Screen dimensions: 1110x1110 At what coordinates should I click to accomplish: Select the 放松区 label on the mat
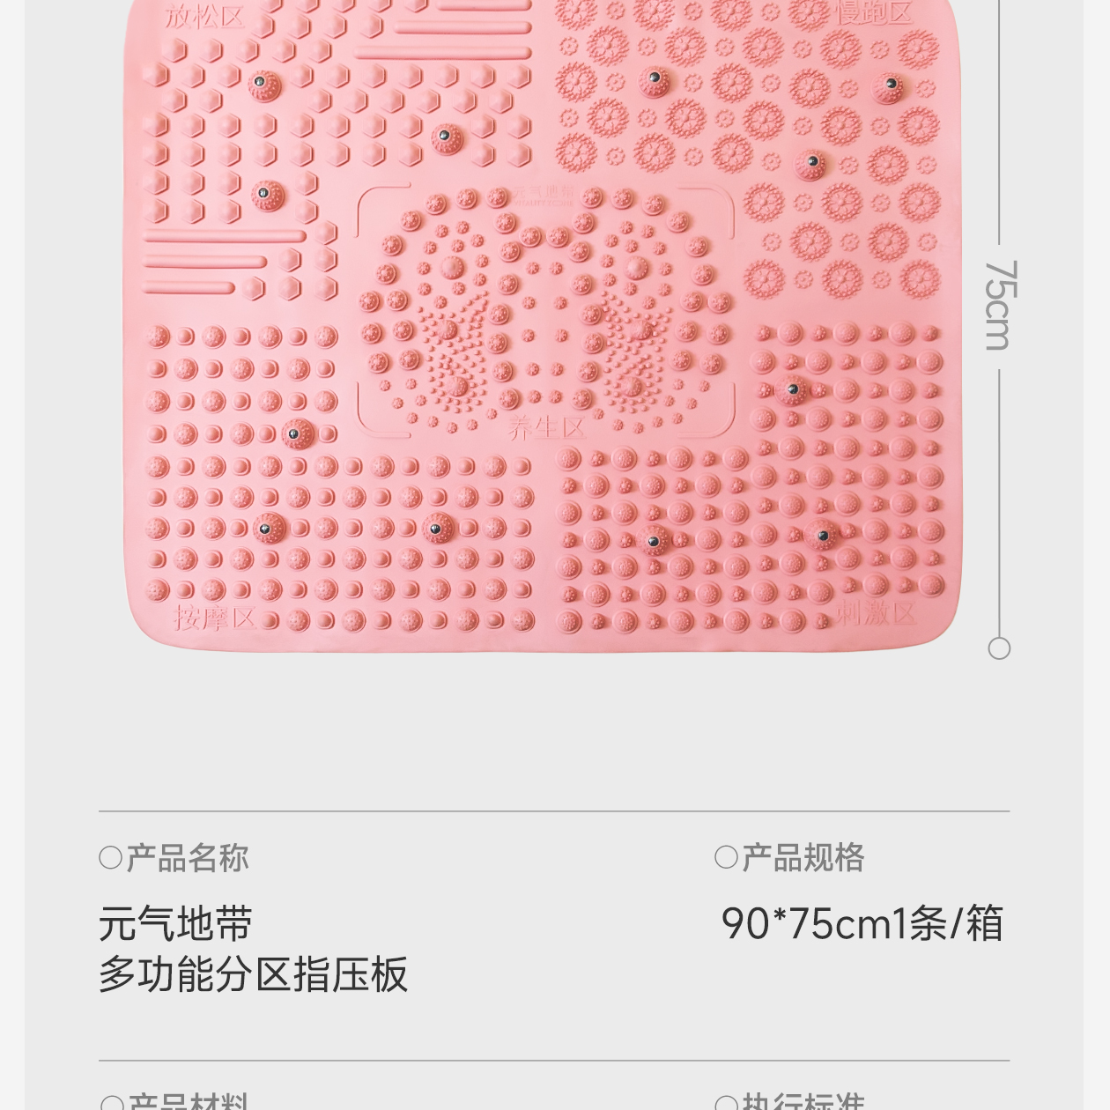(204, 16)
